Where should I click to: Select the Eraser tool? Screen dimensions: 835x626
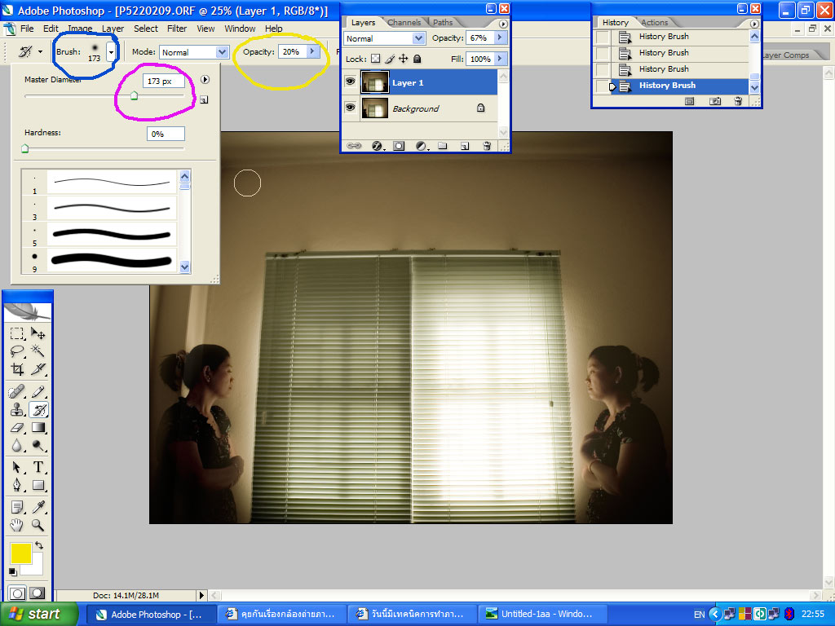[17, 427]
